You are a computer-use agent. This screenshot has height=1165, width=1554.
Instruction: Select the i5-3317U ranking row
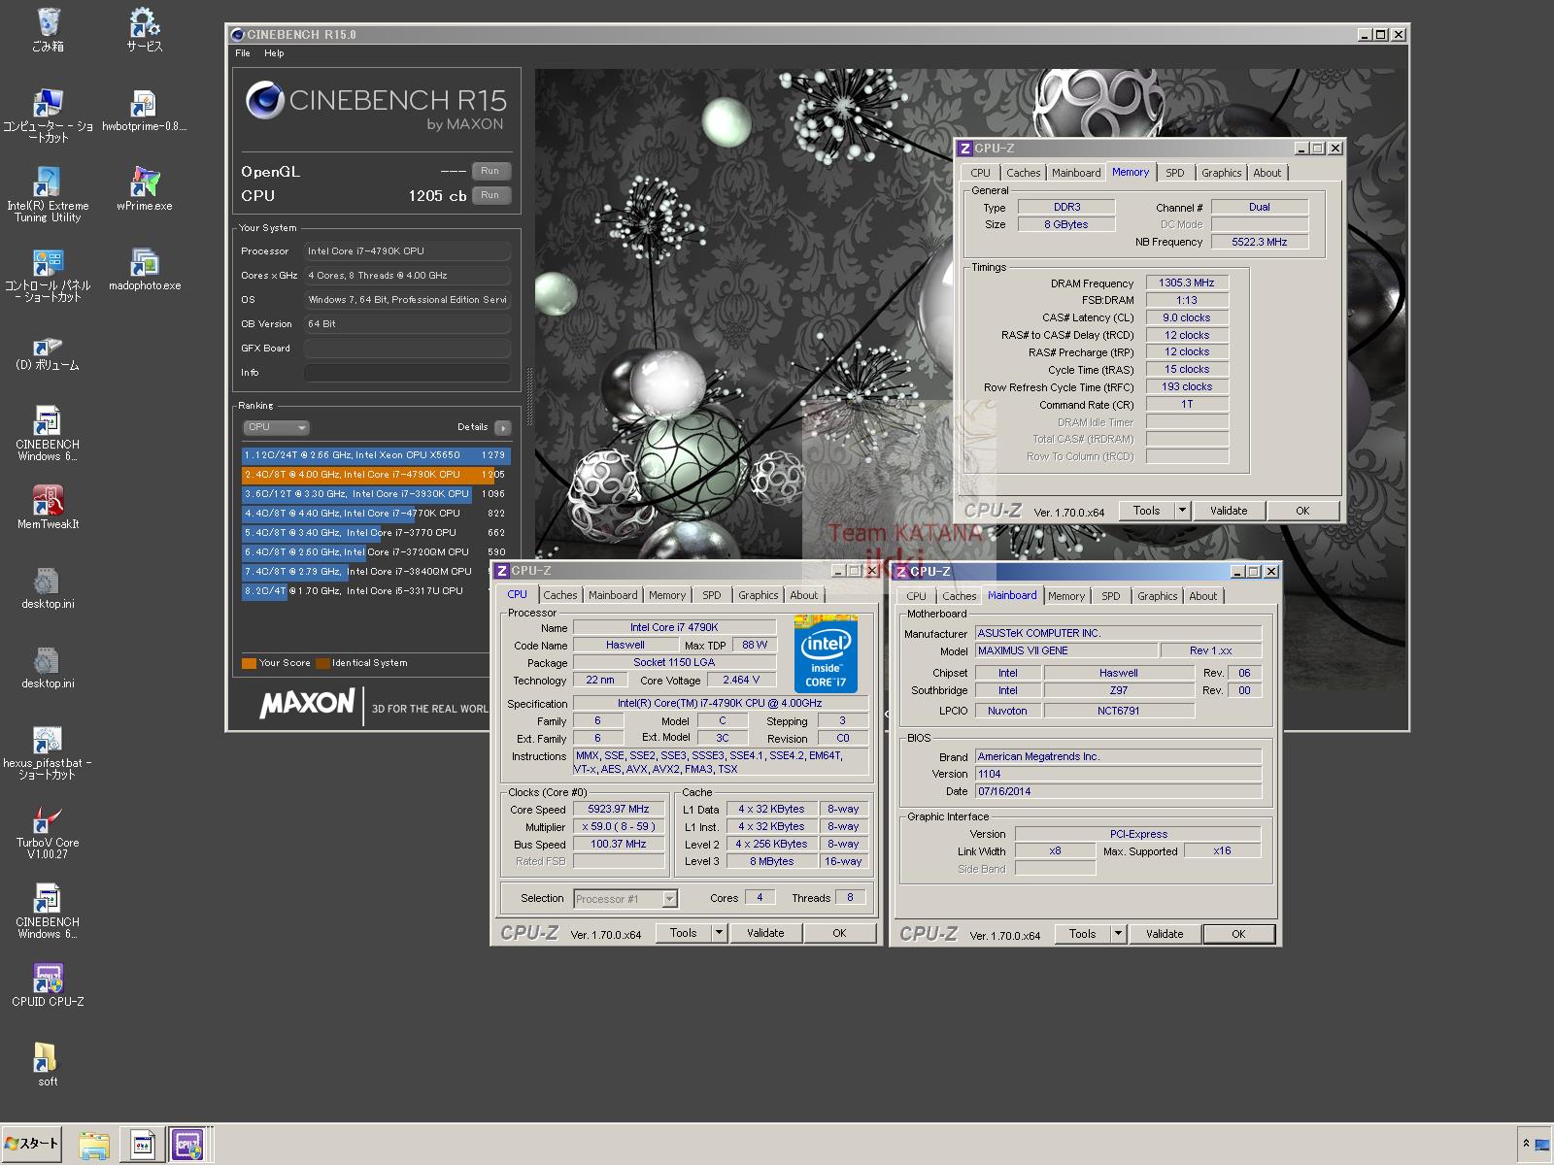click(376, 591)
